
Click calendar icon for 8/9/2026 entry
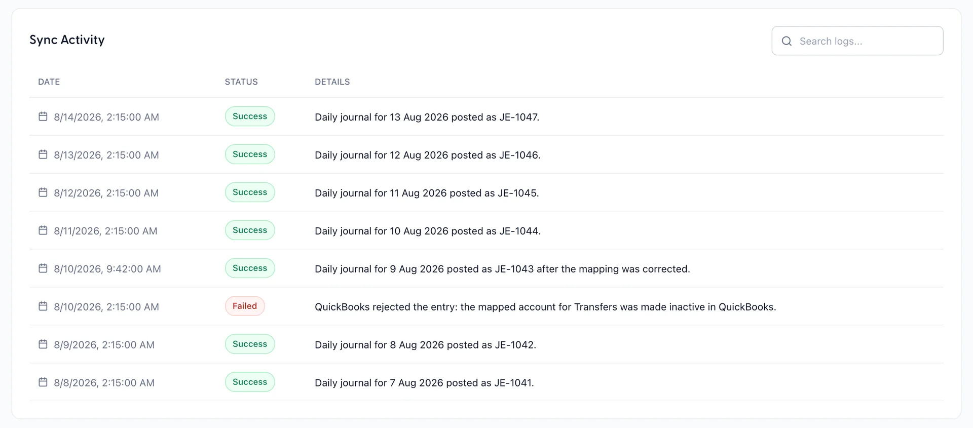tap(43, 344)
